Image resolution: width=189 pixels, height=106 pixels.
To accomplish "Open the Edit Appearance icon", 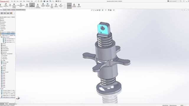I will (109, 10).
